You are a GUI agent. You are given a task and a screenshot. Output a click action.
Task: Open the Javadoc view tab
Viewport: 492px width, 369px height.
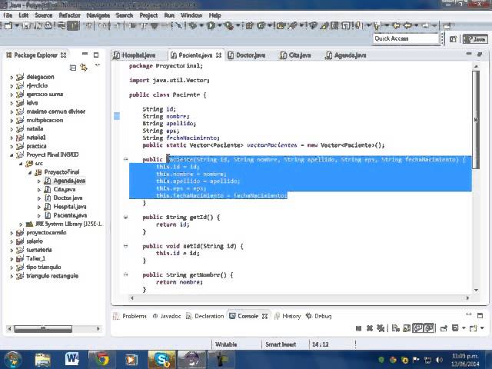167,316
